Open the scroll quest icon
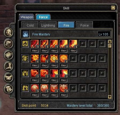The height and width of the screenshot is (115, 120). coord(9,89)
